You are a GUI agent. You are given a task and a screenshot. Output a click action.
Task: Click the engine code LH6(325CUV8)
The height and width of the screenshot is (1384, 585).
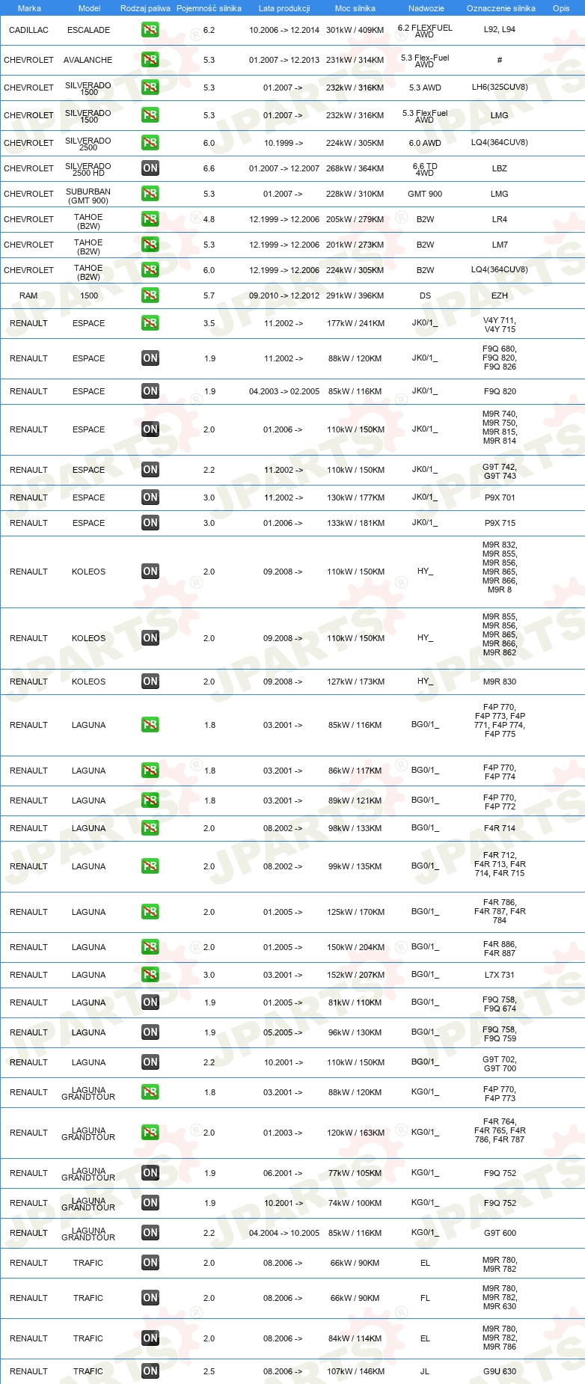[x=500, y=87]
